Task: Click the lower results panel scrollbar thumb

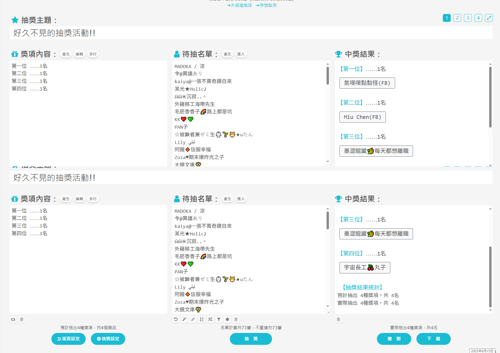Action: point(490,277)
